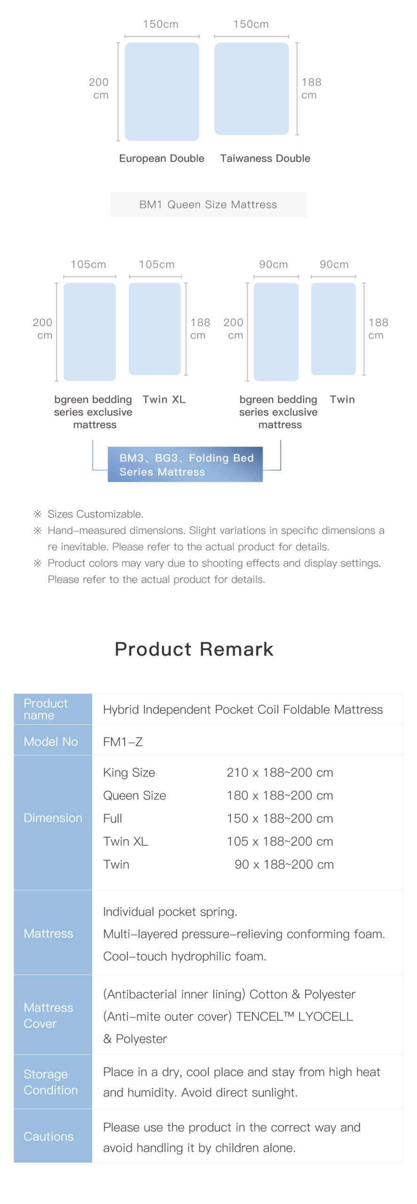Click the BM1 Queen Size Mattress label
This screenshot has height=1204, width=417.
208,205
